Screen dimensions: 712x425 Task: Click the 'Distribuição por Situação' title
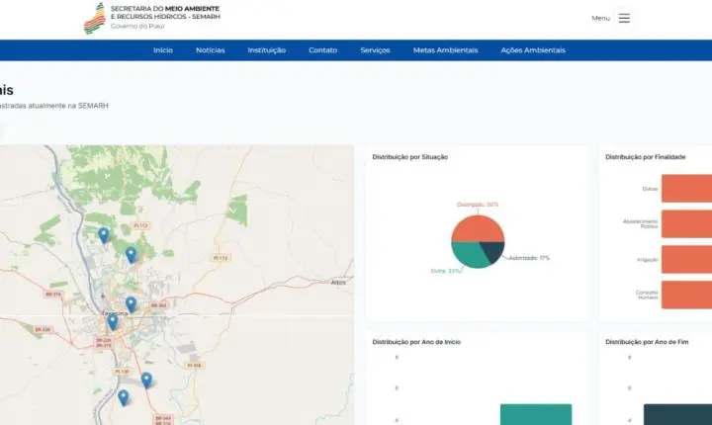tap(410, 157)
